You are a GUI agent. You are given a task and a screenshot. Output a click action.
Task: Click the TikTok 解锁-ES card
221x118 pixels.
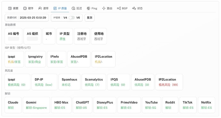[x=188, y=105]
